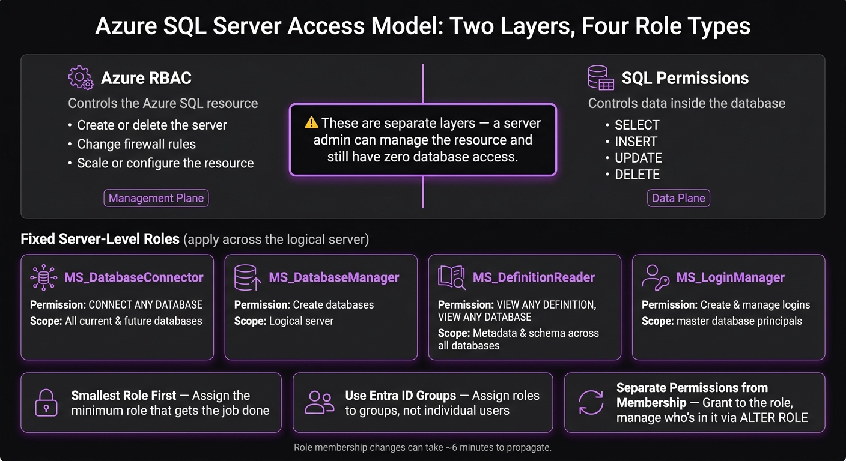
Task: Click the INSERT bullet item
Action: pos(636,142)
